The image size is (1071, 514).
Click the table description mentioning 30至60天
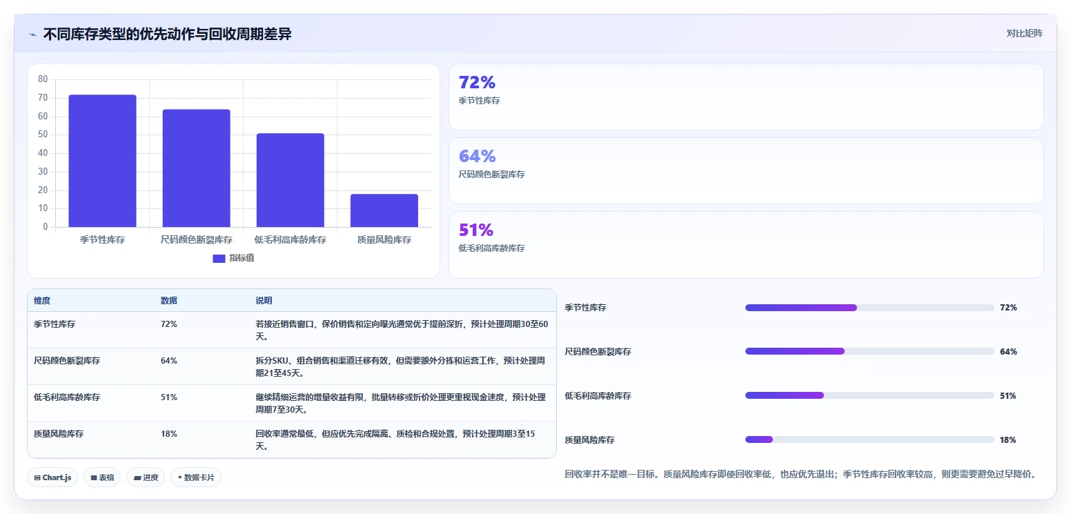[402, 330]
